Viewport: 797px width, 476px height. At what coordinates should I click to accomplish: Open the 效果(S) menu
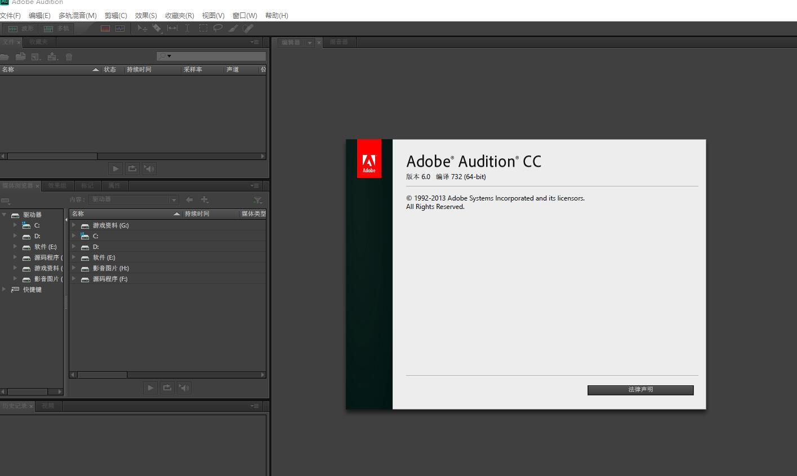pos(146,16)
